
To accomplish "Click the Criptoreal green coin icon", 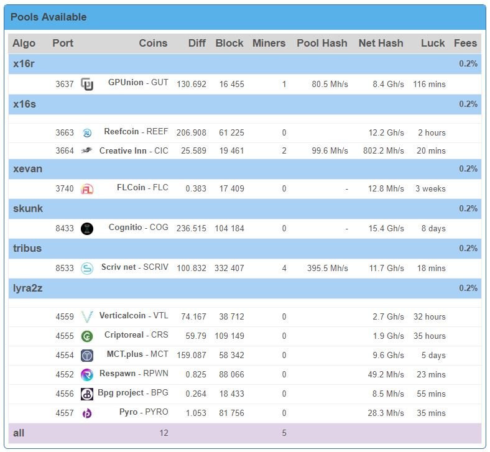I will click(87, 336).
